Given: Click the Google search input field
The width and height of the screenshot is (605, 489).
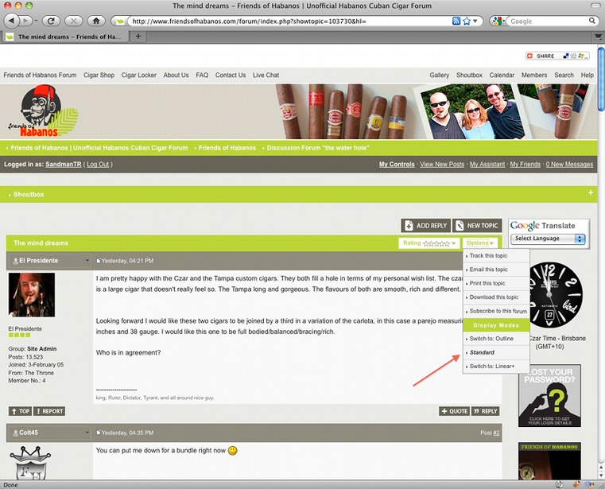Looking at the screenshot, I should click(x=548, y=21).
